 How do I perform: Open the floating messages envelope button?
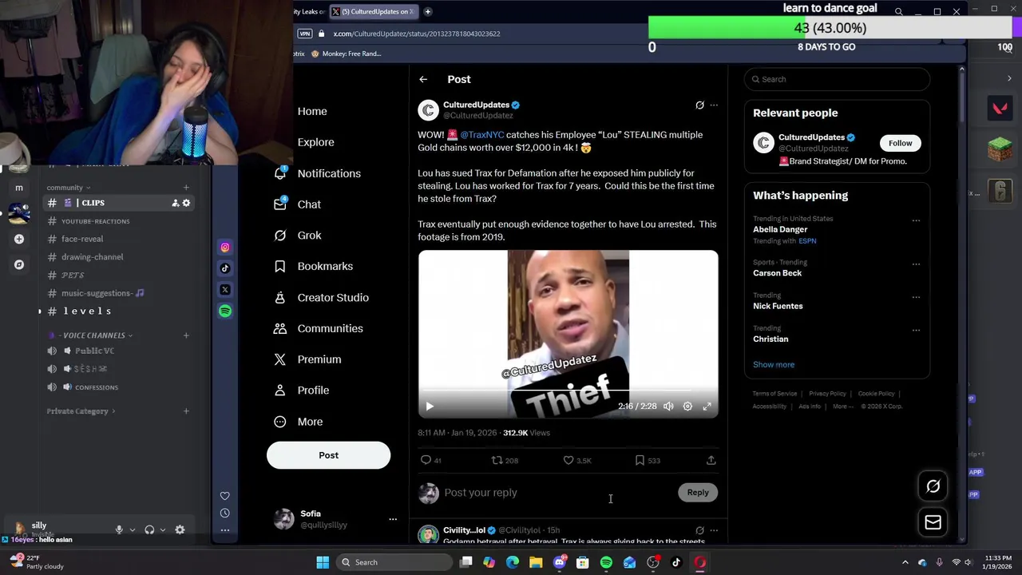pos(933,523)
